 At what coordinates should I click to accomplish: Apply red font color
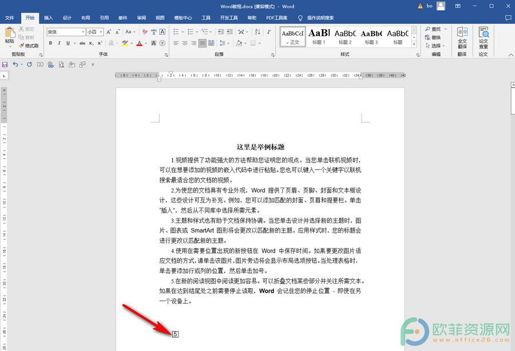[x=139, y=43]
